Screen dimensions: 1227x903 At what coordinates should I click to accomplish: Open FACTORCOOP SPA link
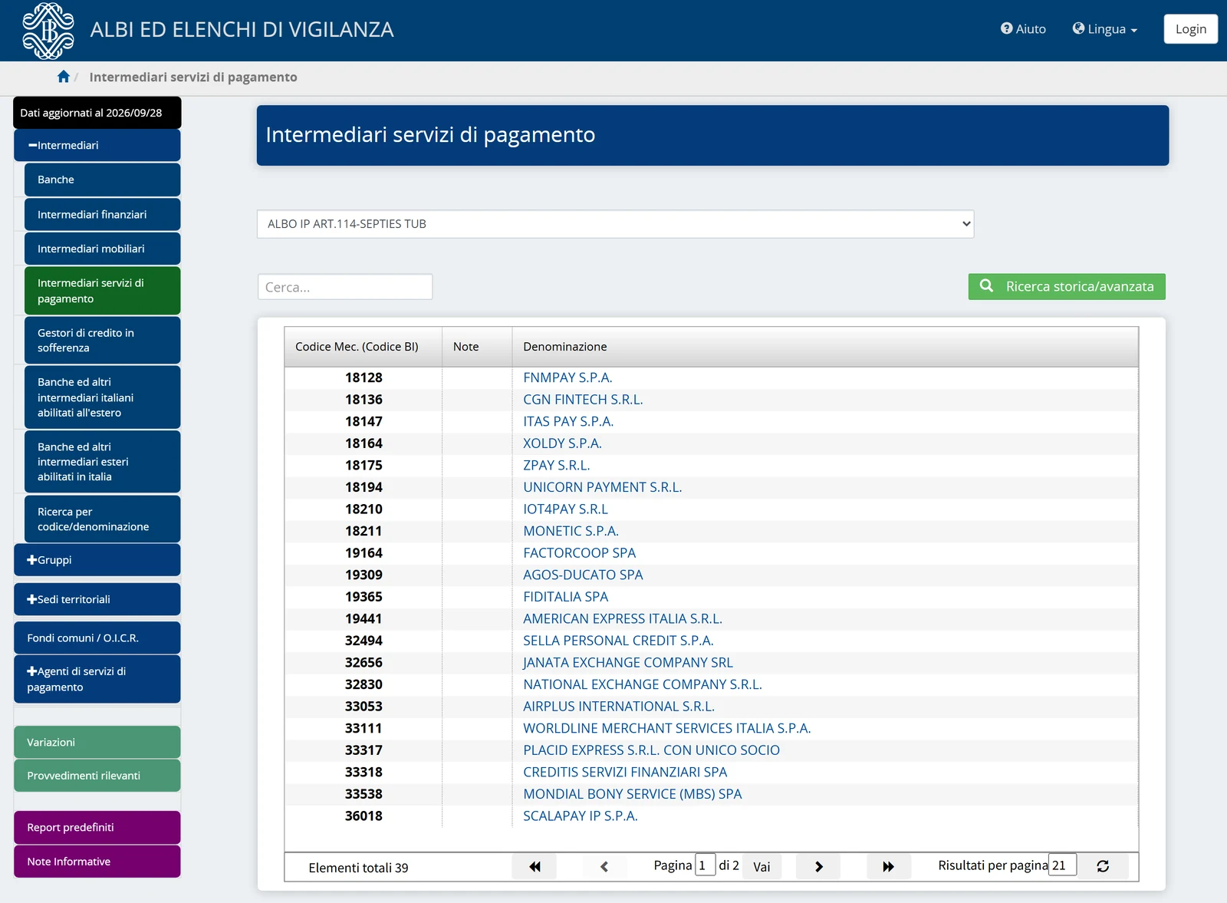point(580,553)
